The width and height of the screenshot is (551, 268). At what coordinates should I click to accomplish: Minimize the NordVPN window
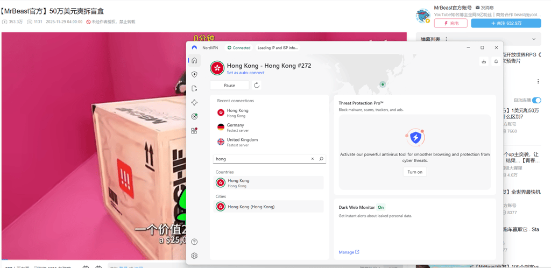(x=469, y=48)
